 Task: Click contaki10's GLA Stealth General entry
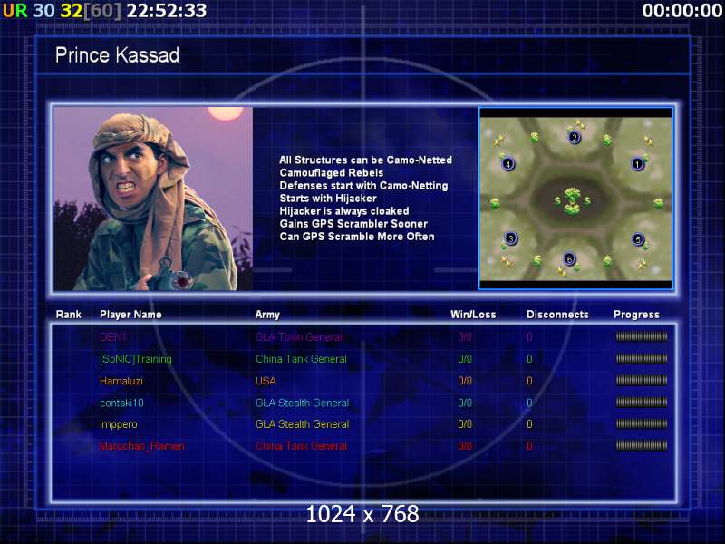coord(303,403)
